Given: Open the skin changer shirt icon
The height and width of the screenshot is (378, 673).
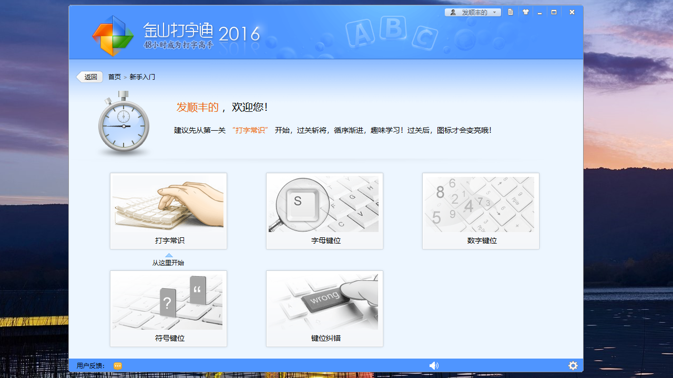Looking at the screenshot, I should click(x=525, y=12).
